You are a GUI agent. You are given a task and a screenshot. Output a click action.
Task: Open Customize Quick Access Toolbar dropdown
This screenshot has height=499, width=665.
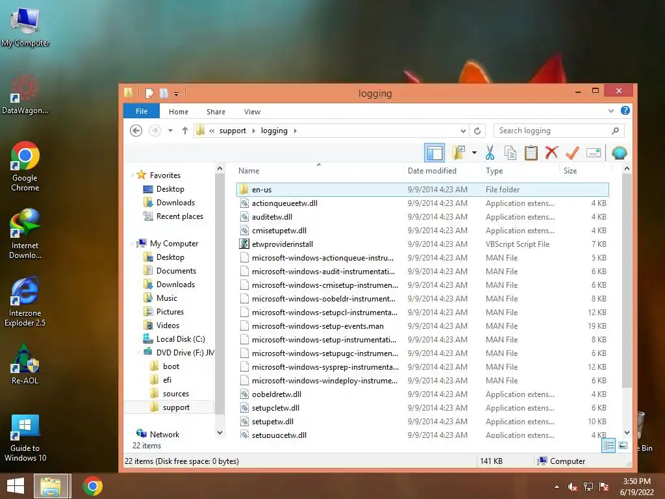(x=177, y=94)
